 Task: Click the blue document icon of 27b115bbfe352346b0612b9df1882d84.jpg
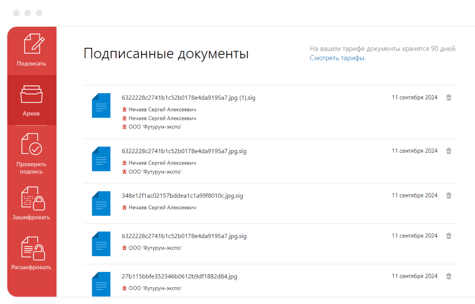point(101,284)
